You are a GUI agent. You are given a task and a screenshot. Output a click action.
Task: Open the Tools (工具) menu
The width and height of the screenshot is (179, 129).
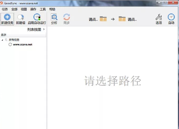coord(43,9)
